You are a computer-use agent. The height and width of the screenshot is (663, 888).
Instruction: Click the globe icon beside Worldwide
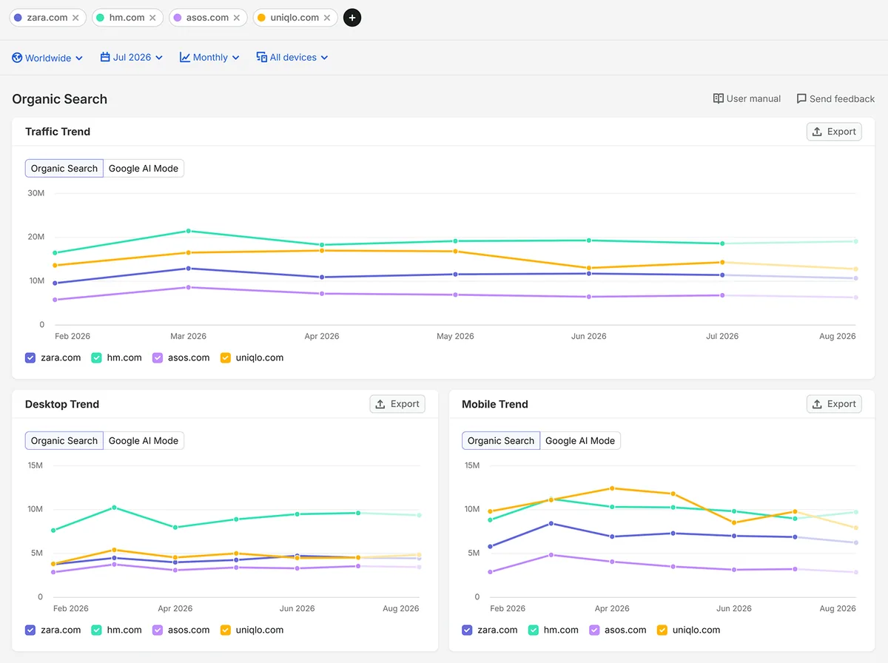(x=17, y=57)
